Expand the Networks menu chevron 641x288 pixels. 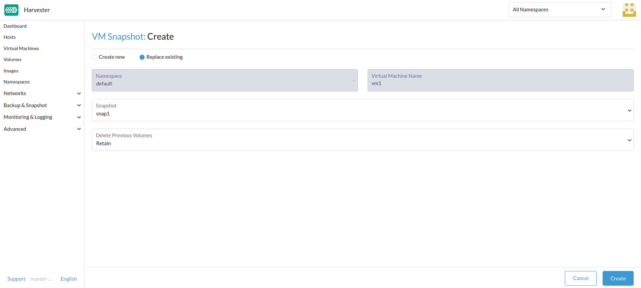pos(79,93)
